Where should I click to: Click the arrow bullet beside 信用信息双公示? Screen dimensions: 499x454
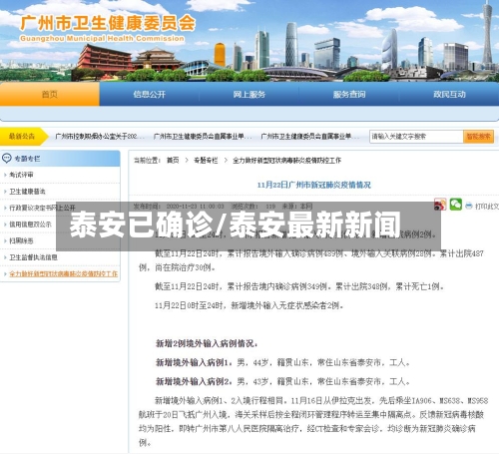tap(5, 225)
